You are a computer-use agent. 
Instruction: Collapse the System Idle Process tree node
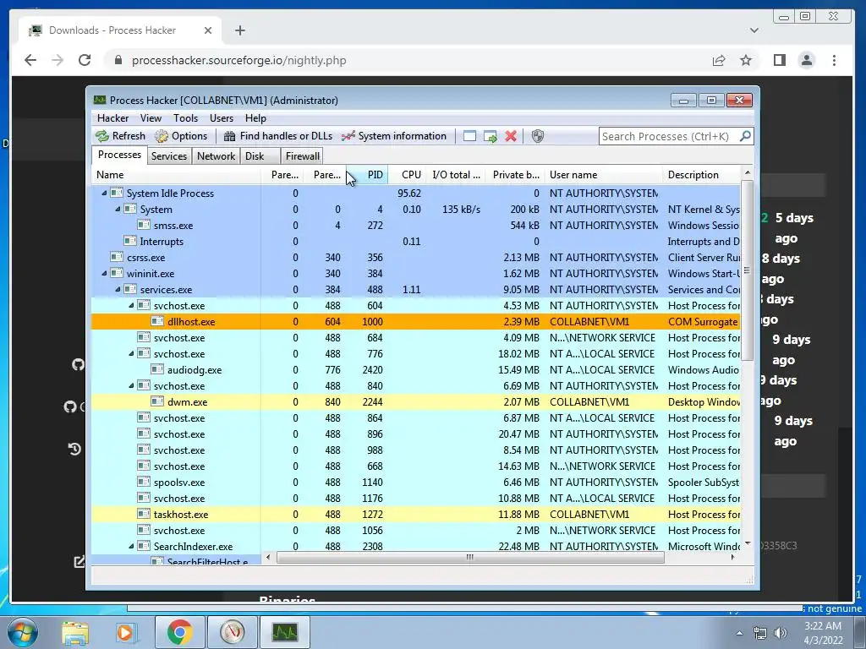point(104,194)
